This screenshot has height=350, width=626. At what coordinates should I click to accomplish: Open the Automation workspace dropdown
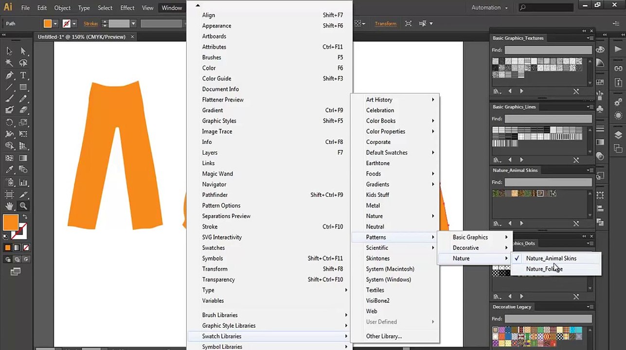click(x=490, y=7)
